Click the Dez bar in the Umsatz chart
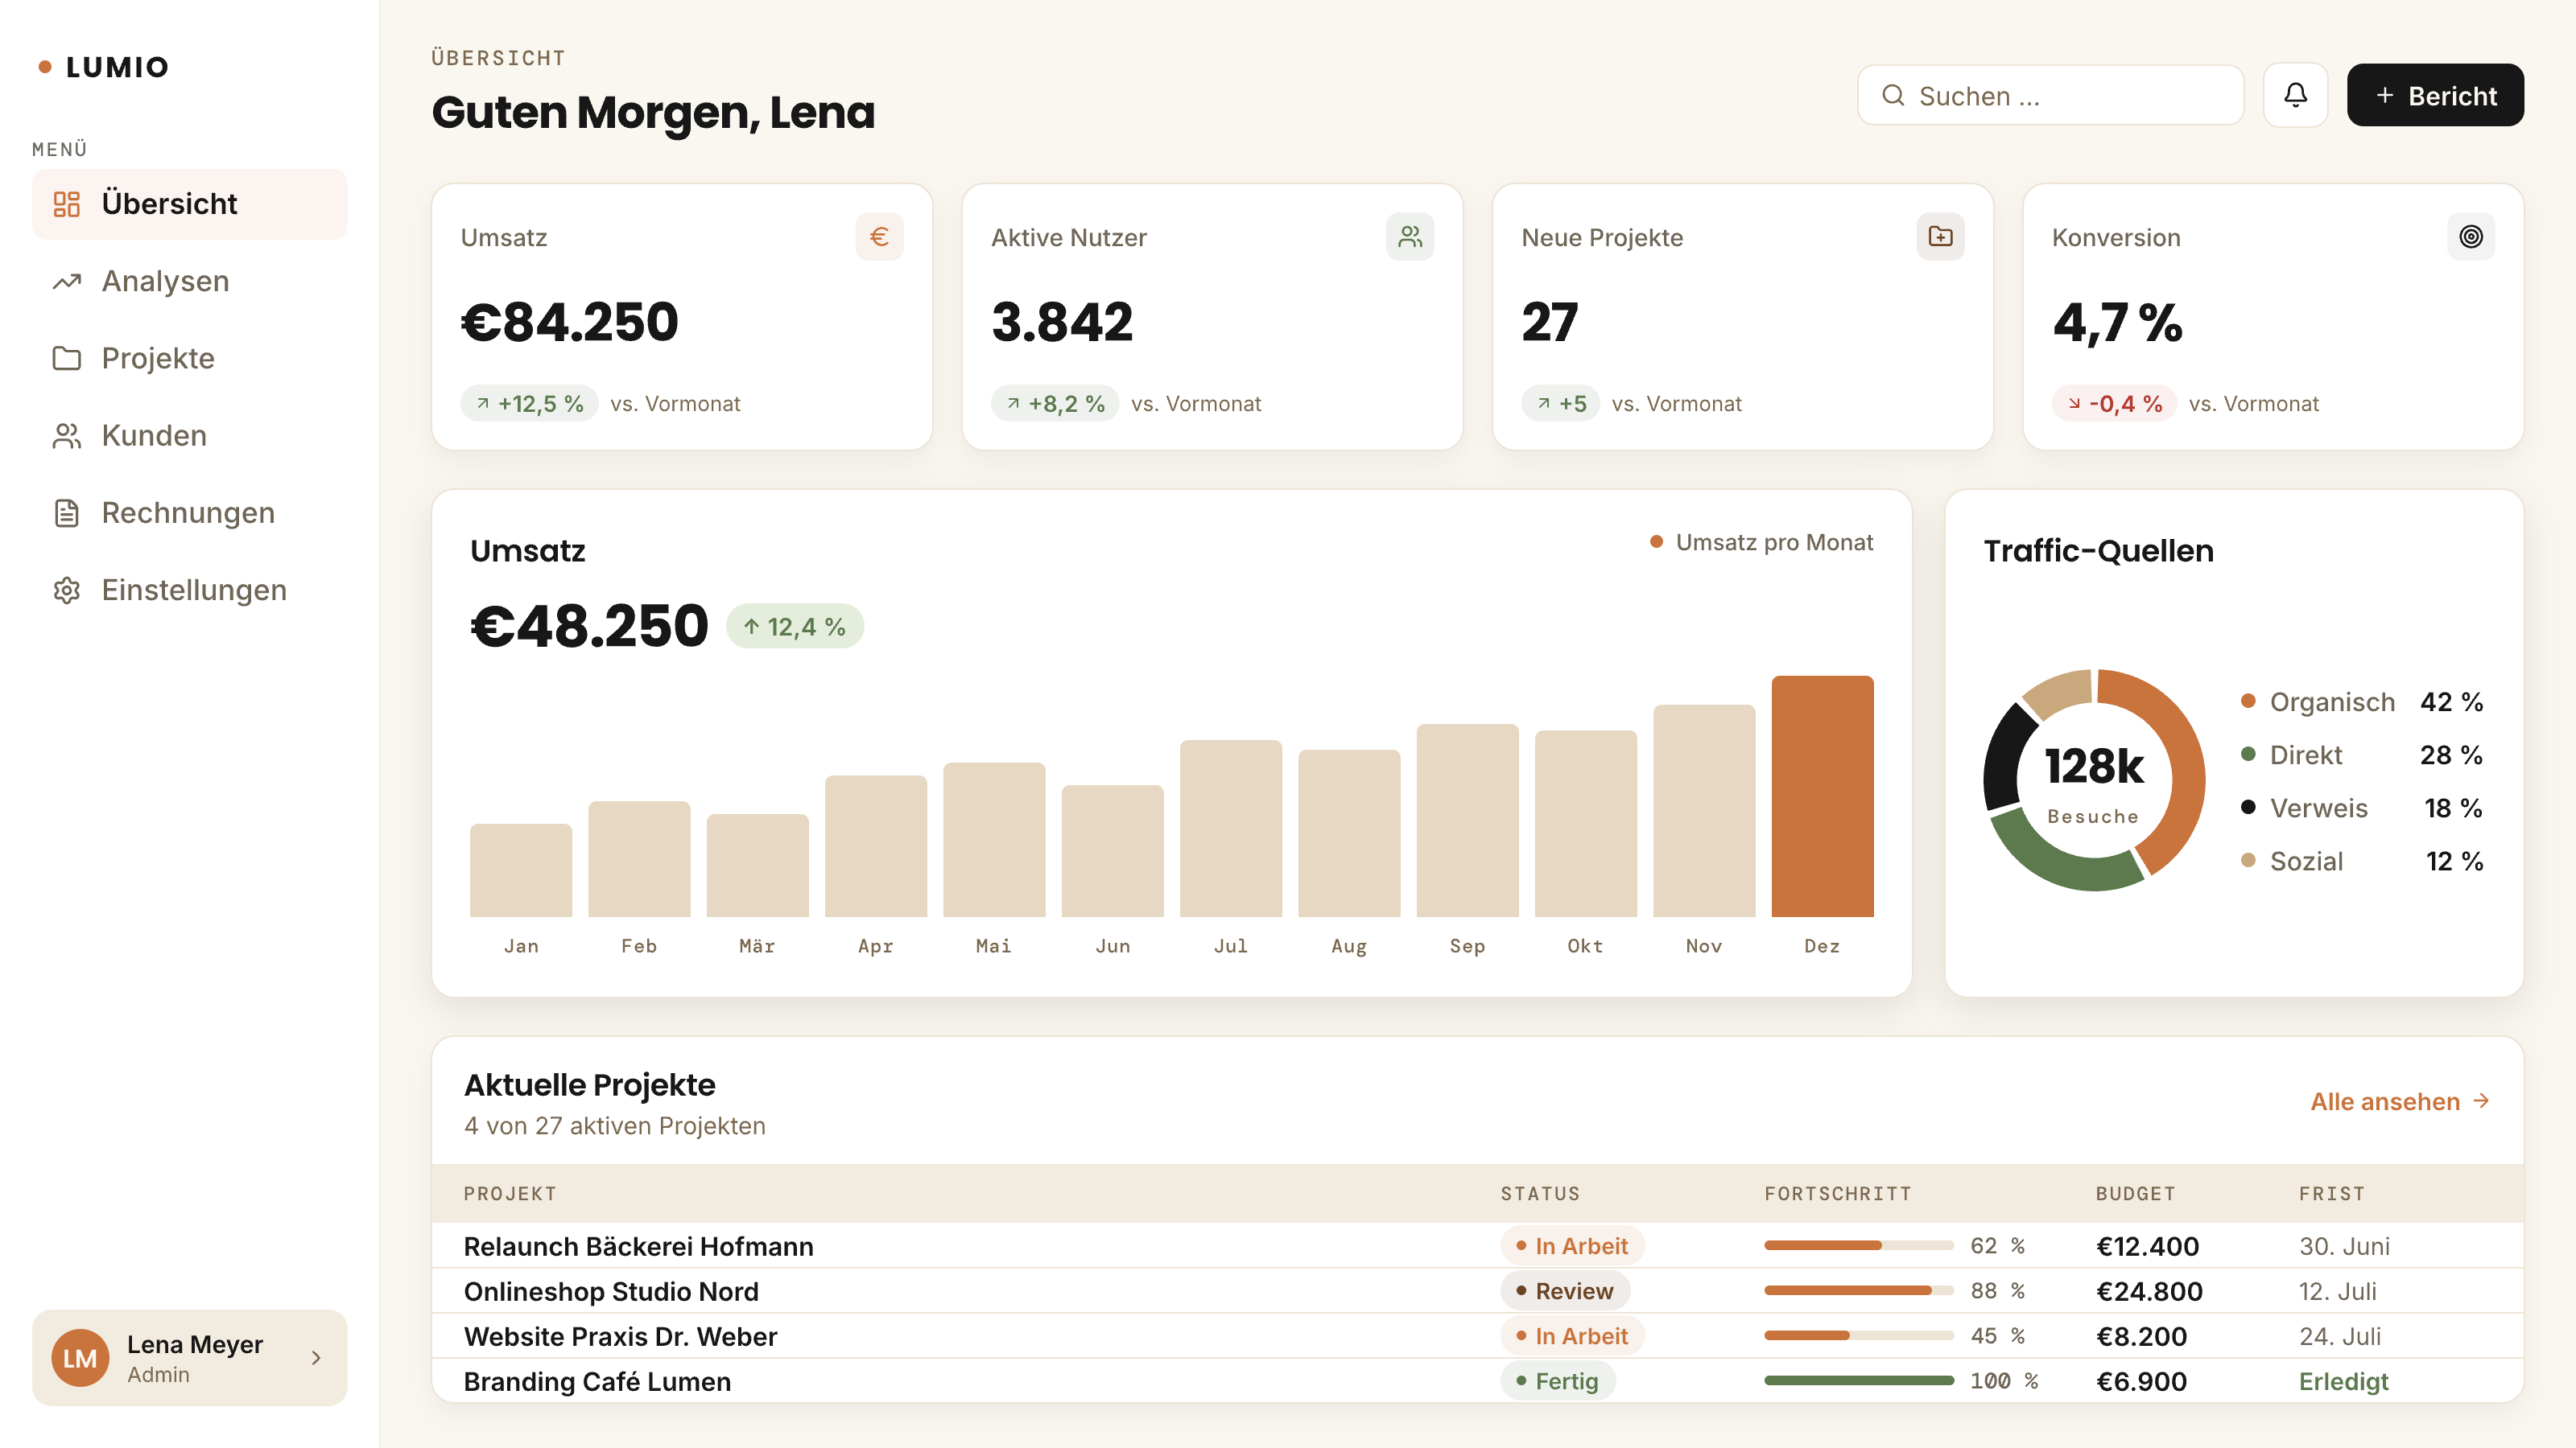Image resolution: width=2576 pixels, height=1448 pixels. [x=1822, y=796]
